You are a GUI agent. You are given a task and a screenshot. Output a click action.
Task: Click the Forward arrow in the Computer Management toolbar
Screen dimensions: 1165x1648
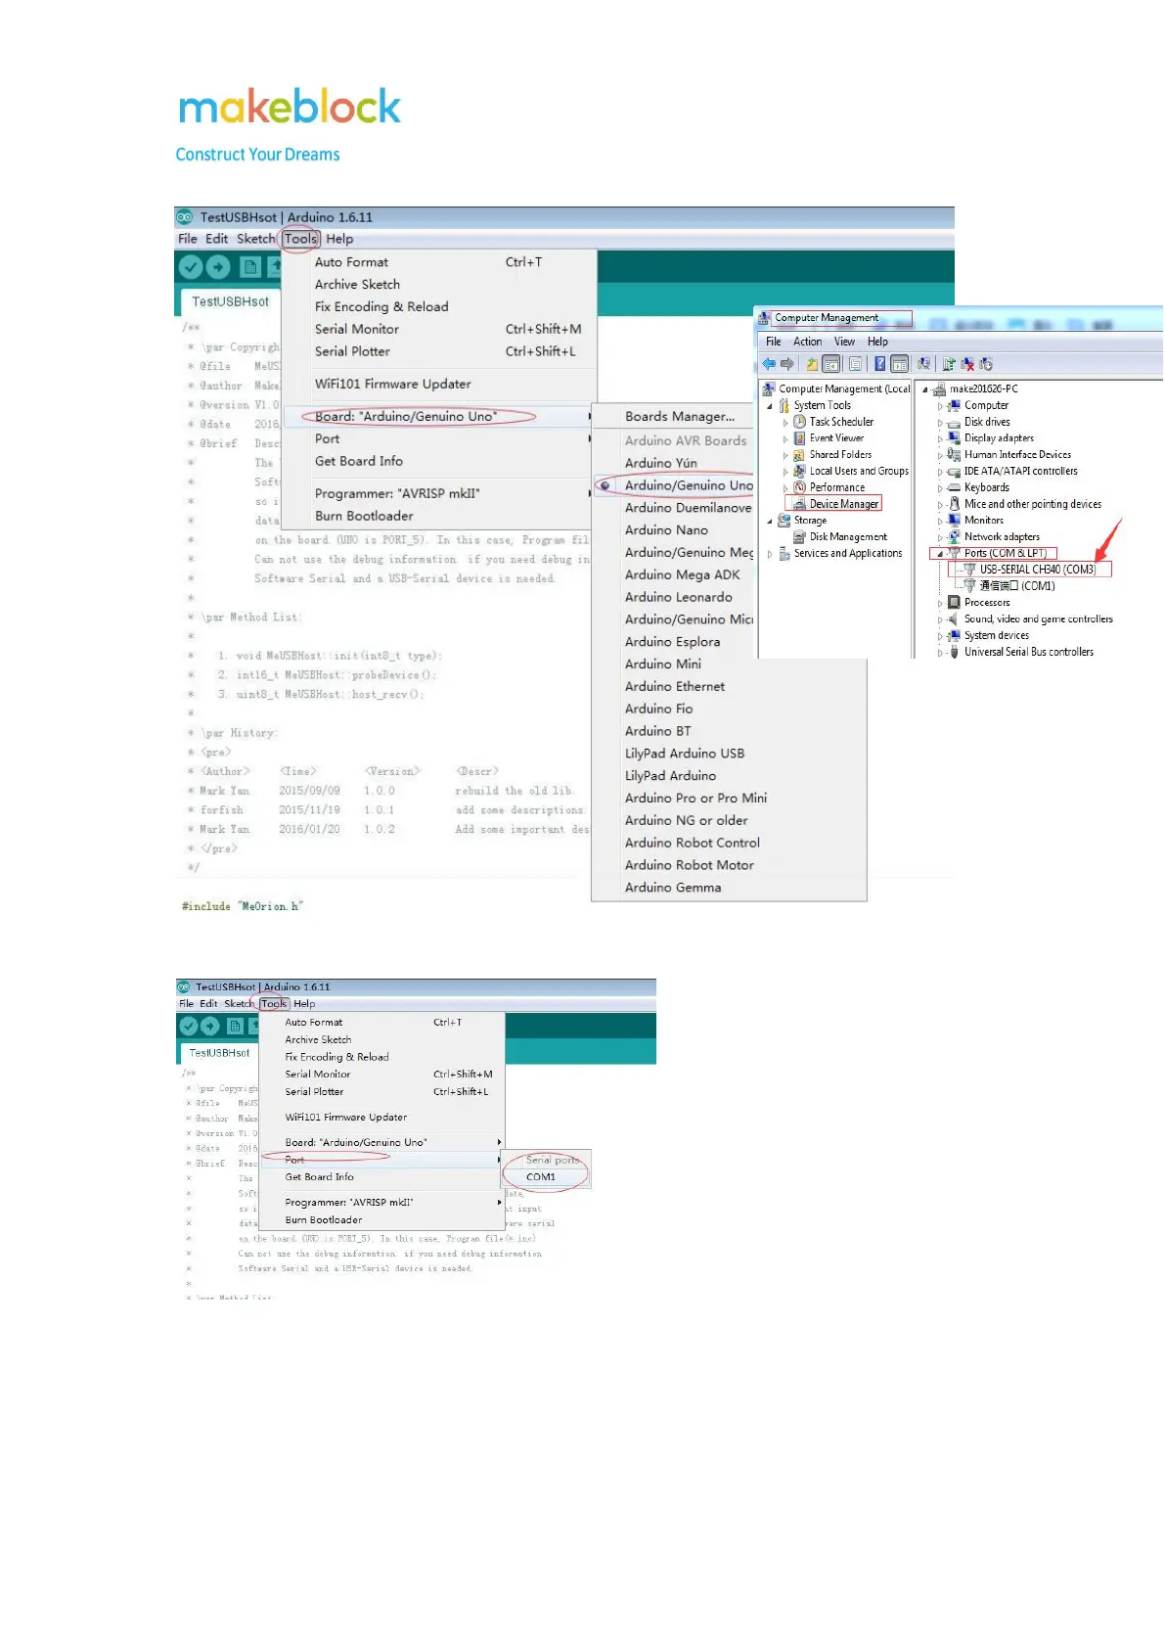787,364
